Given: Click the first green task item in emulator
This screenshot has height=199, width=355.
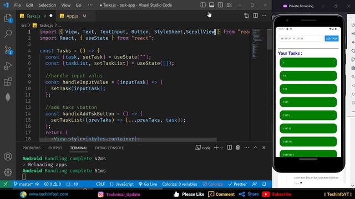Looking at the screenshot, I should click(x=308, y=62).
